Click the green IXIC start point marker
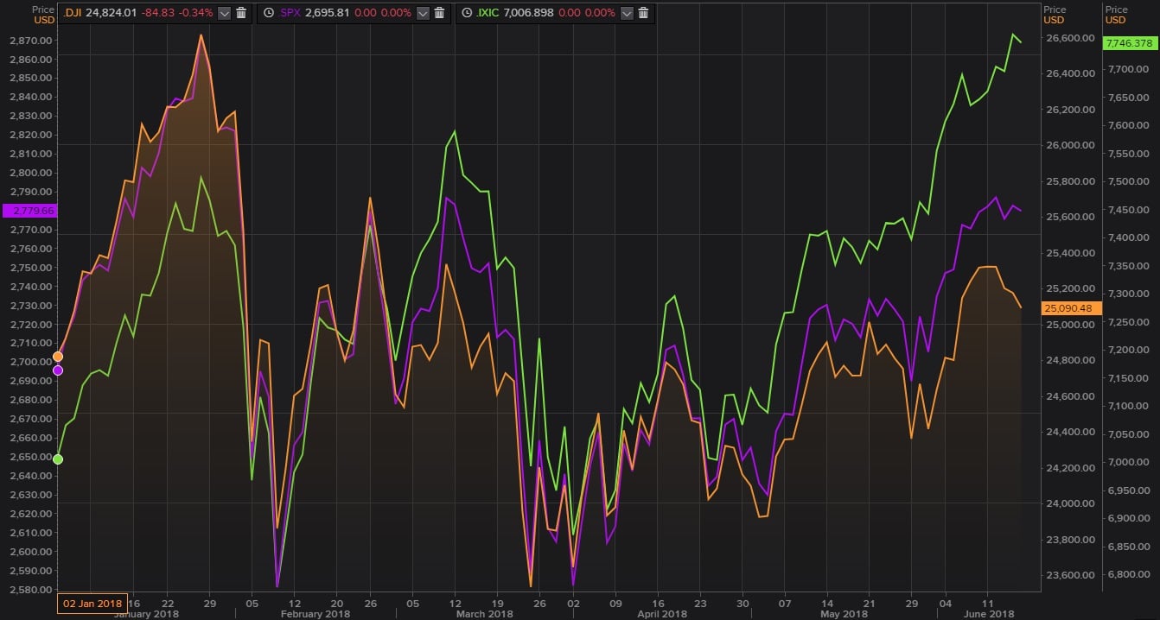 (58, 459)
